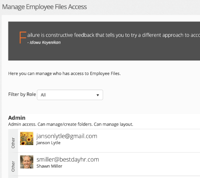The height and width of the screenshot is (178, 200).
Task: Click Shawn Miller's profile photo
Action: (x=27, y=162)
